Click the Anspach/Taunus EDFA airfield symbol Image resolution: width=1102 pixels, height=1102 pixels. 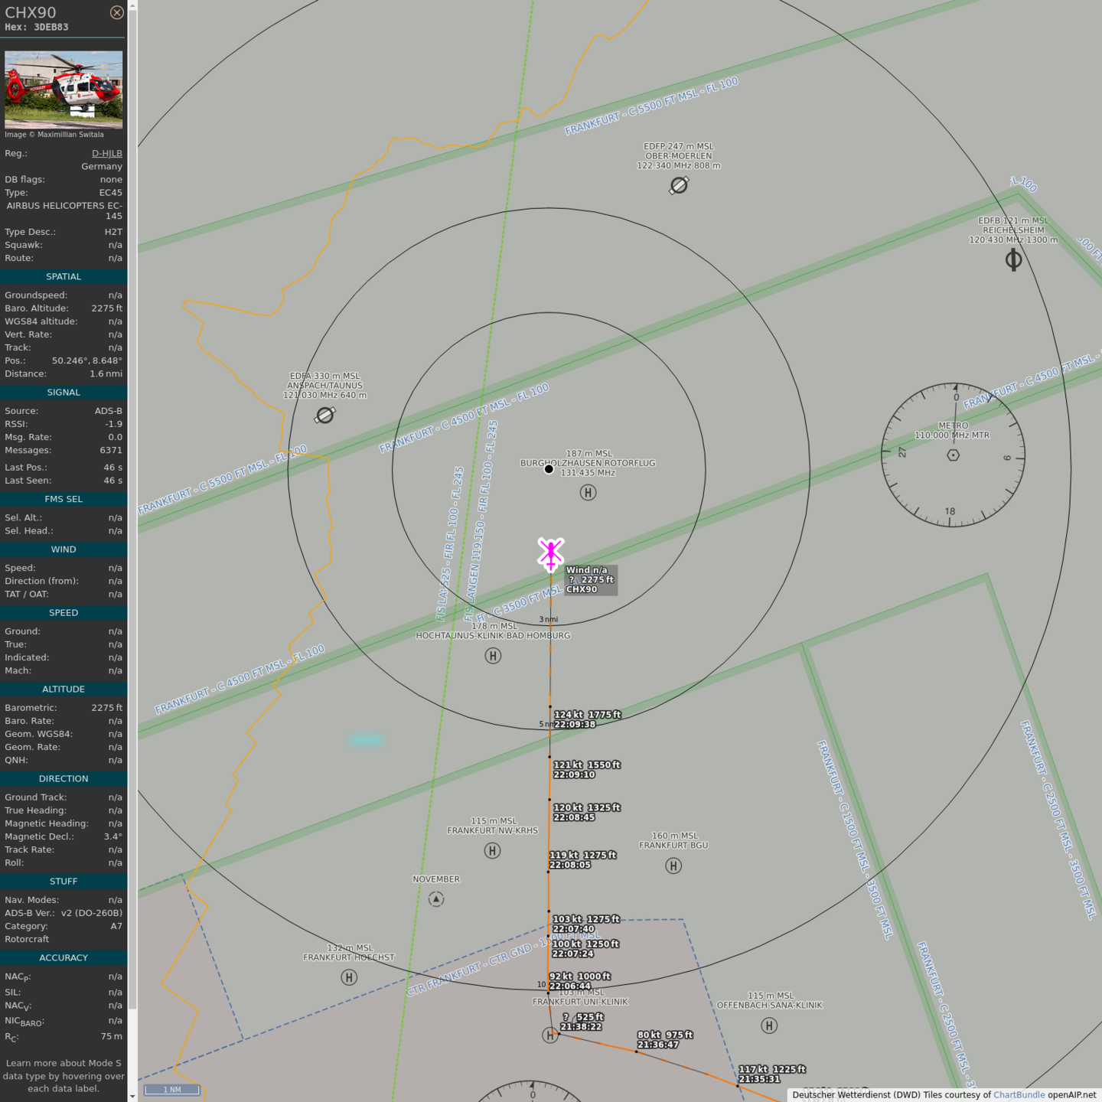click(x=325, y=415)
